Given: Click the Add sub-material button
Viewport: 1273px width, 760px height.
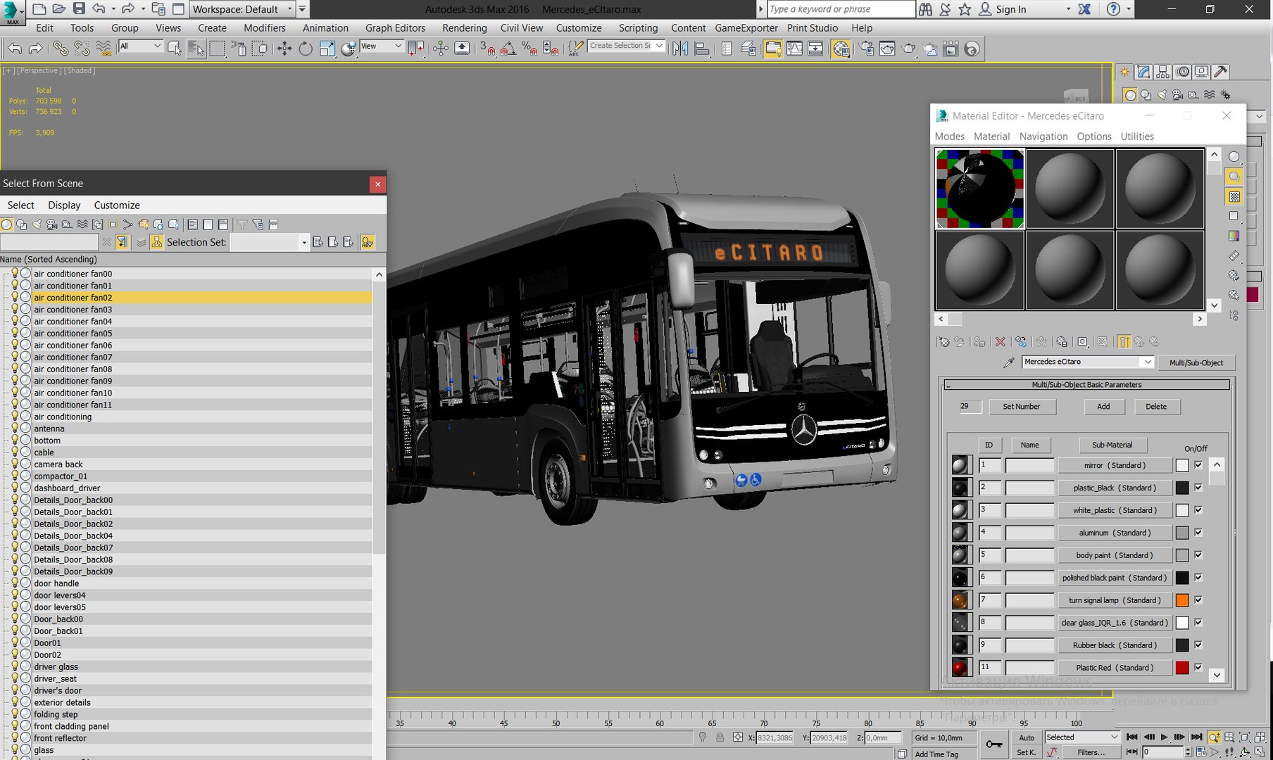Looking at the screenshot, I should tap(1103, 407).
